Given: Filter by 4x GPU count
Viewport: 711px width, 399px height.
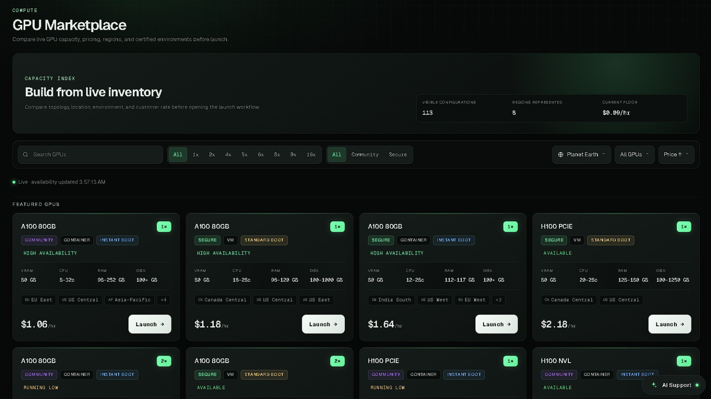Looking at the screenshot, I should click(x=228, y=155).
